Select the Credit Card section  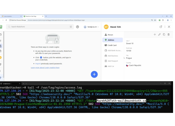pyautogui.click(x=113, y=45)
